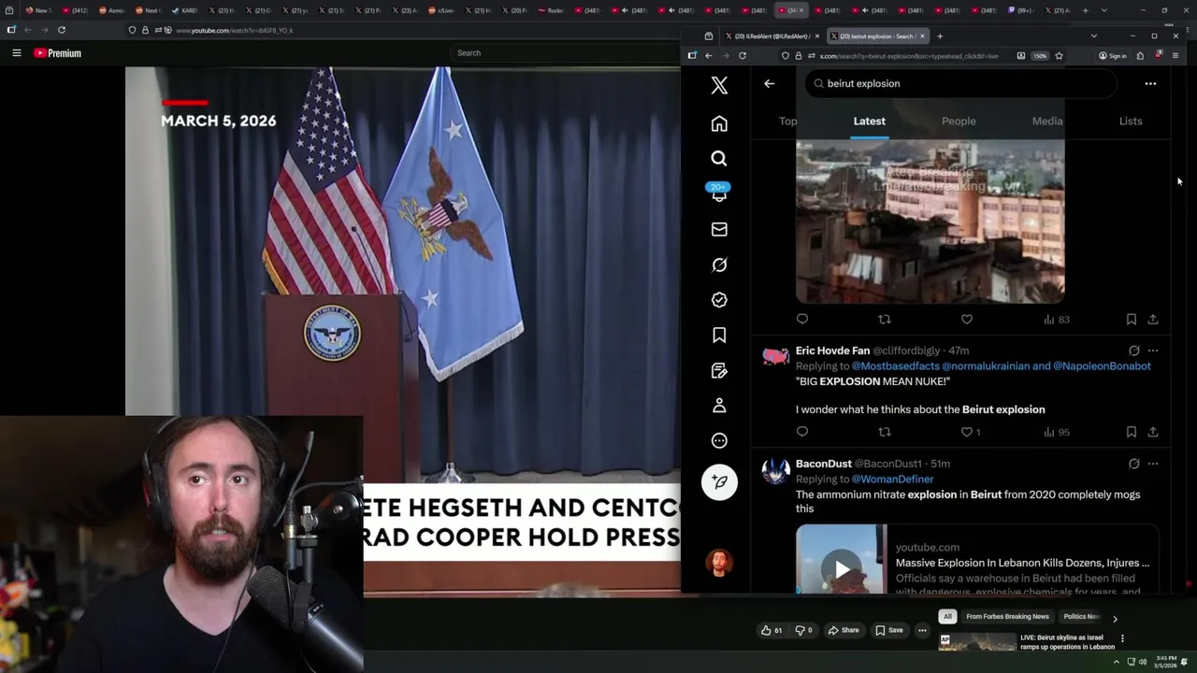Bookmark Eric Hovde Fan post

click(x=1132, y=432)
